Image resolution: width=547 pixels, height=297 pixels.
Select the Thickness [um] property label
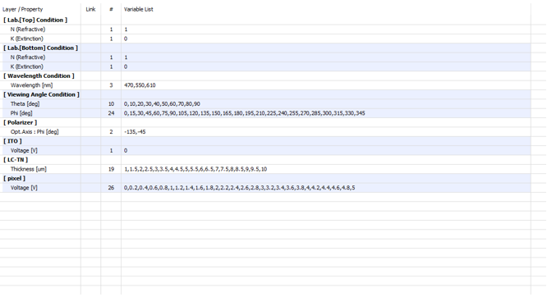click(28, 169)
